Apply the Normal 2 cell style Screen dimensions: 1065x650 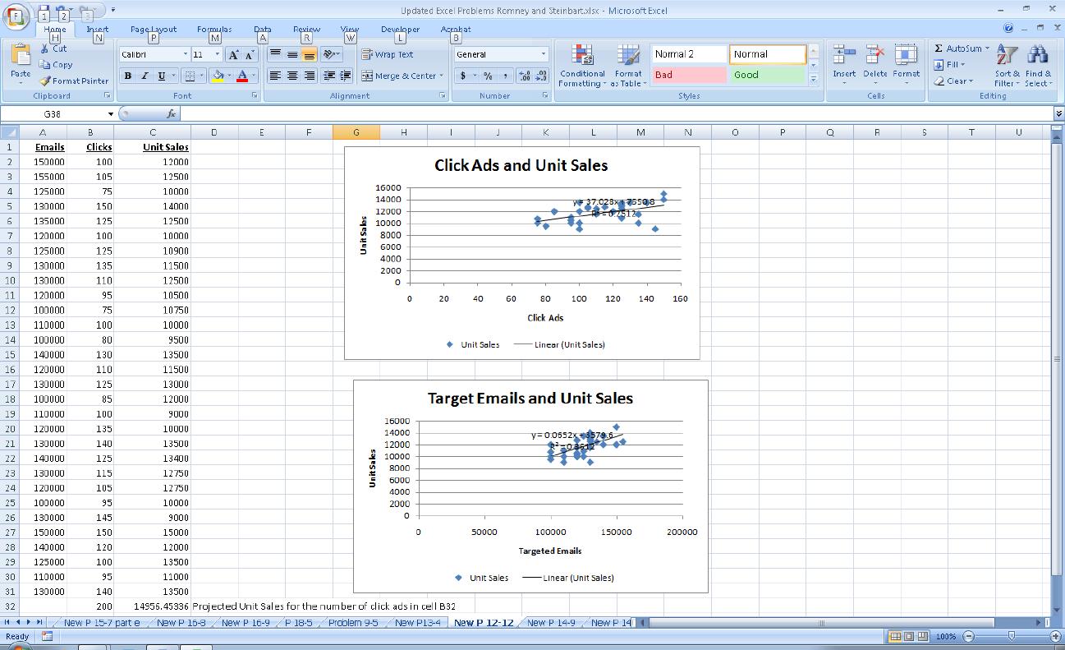[x=689, y=54]
